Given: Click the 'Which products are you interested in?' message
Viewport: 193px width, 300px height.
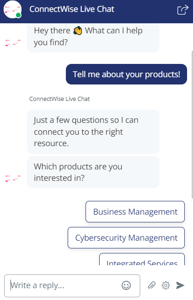Looking at the screenshot, I should [93, 172].
